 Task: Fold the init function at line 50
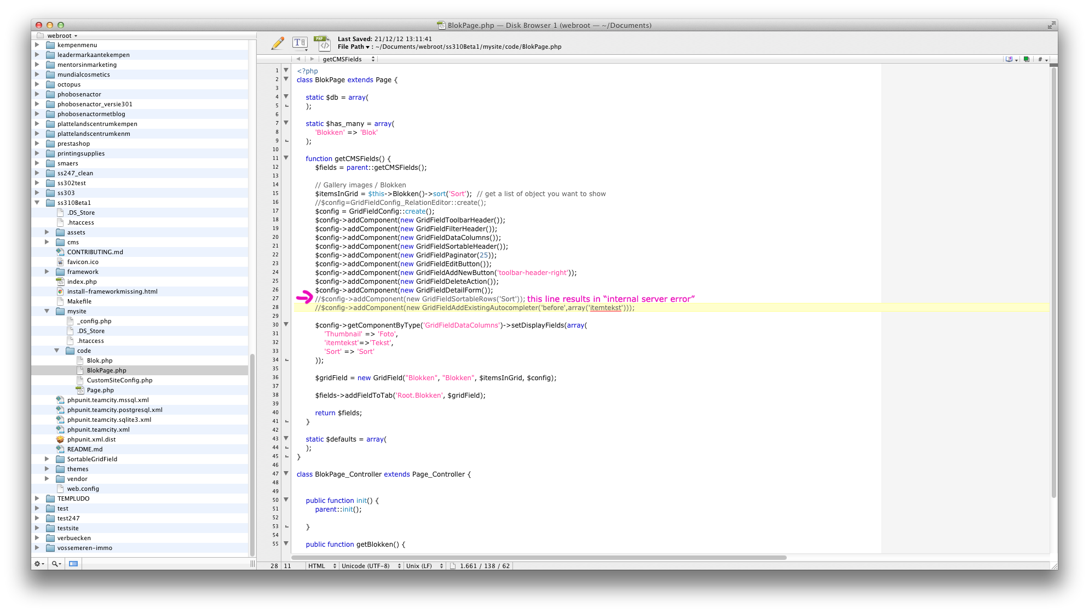coord(286,500)
